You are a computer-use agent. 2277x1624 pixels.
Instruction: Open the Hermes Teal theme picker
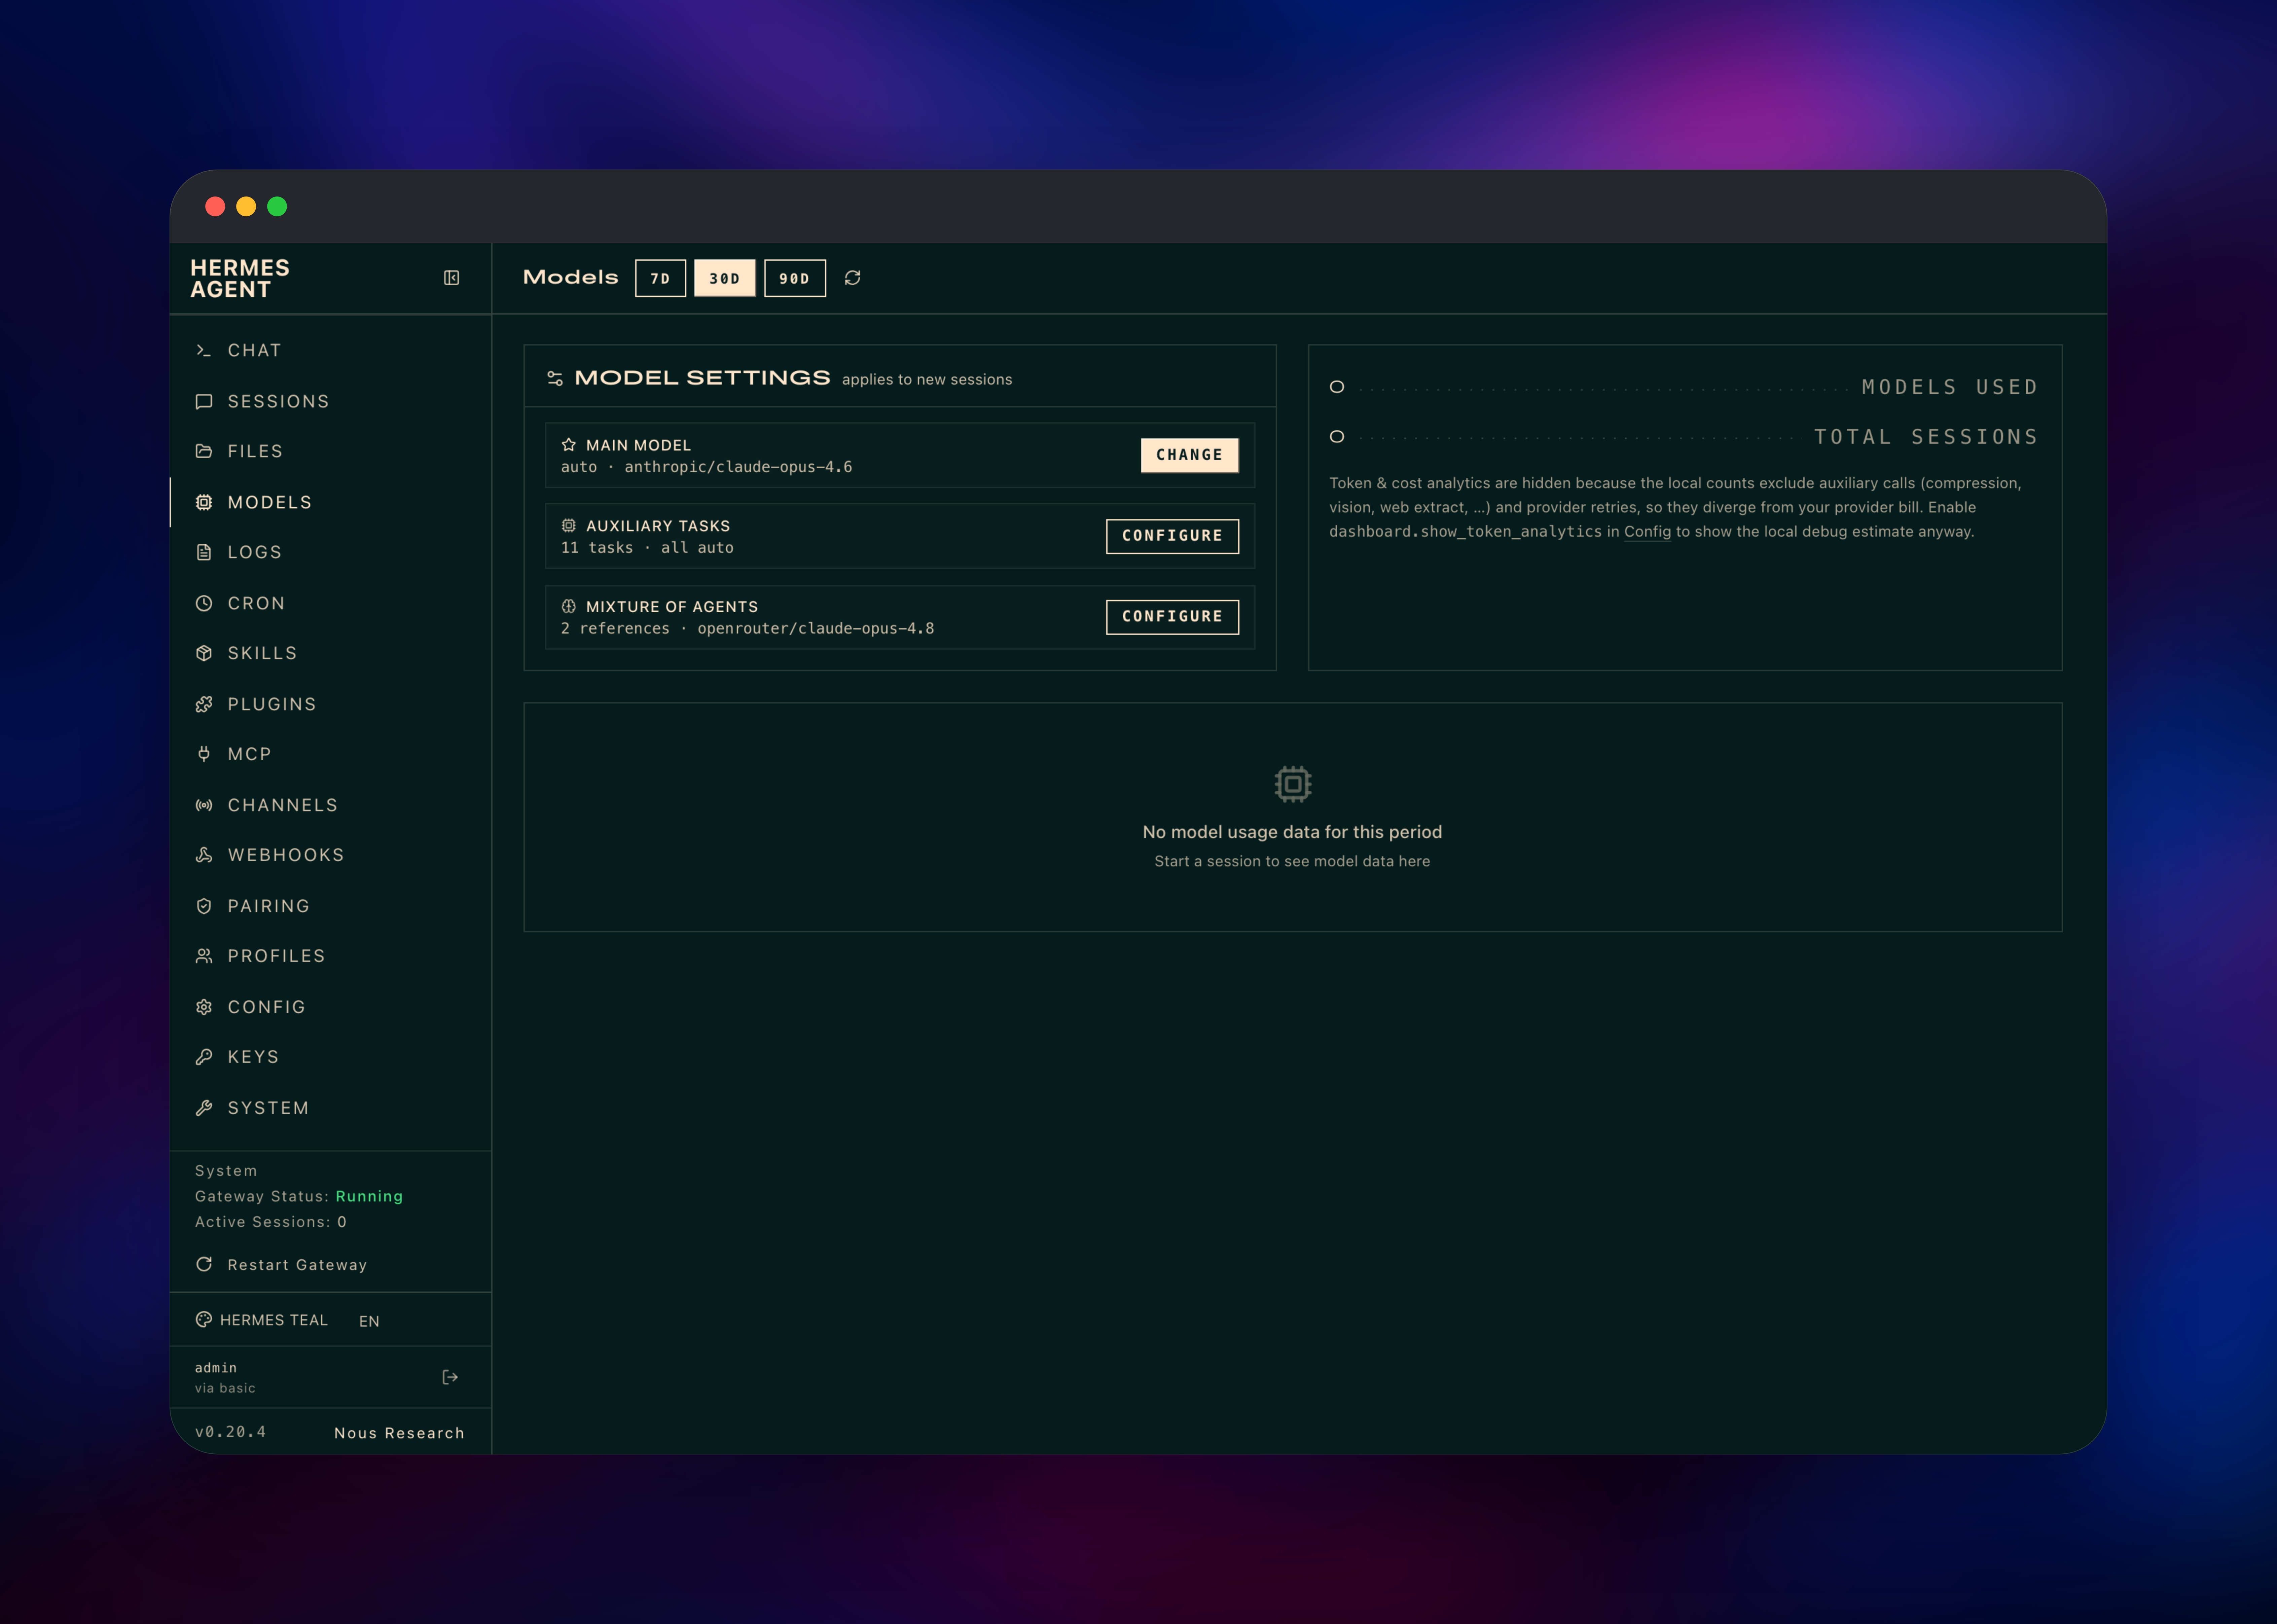point(262,1320)
